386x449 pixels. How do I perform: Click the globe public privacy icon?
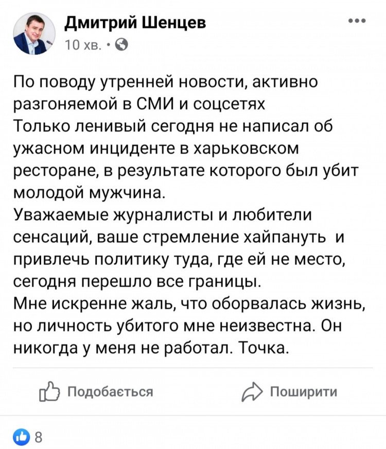click(x=121, y=45)
